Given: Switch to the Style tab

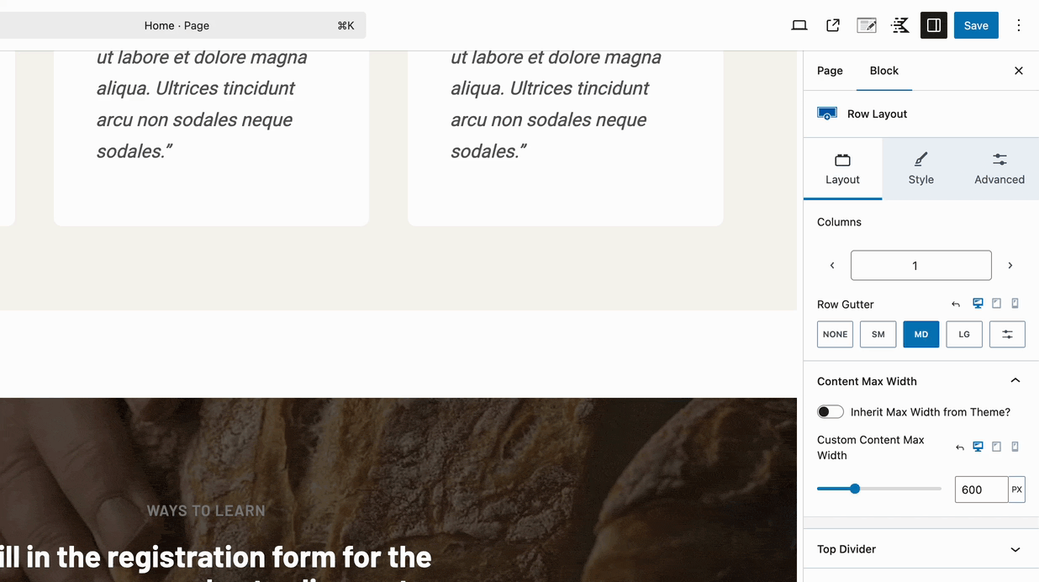Looking at the screenshot, I should click(x=920, y=168).
